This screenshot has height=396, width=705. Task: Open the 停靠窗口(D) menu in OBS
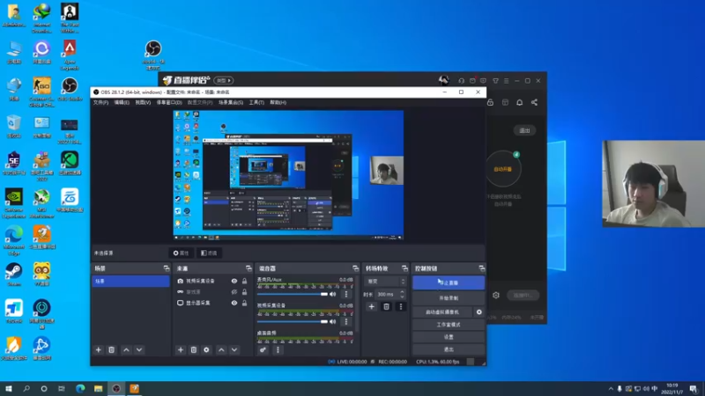pos(169,103)
